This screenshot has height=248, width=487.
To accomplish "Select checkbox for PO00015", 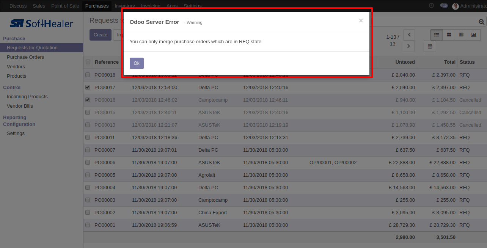I will [88, 112].
